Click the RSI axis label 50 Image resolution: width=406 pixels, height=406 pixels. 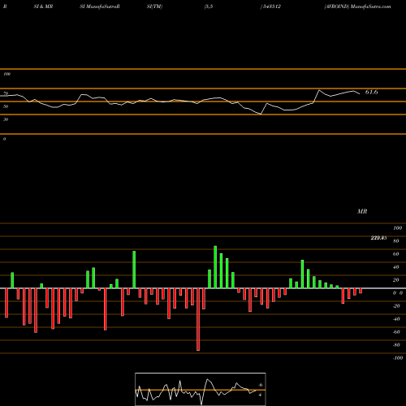click(x=6, y=106)
